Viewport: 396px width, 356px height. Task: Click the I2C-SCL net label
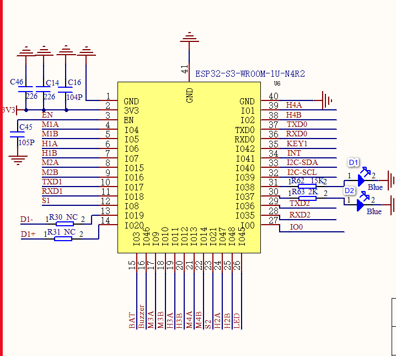[x=302, y=172]
